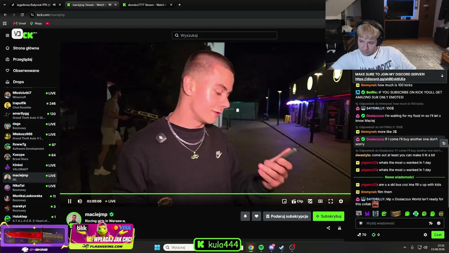
Task: Insert the WHO emote from quick emotes
Action: pyautogui.click(x=396, y=213)
